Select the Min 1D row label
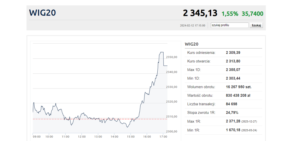This screenshot has height=141, width=283. 194,78
